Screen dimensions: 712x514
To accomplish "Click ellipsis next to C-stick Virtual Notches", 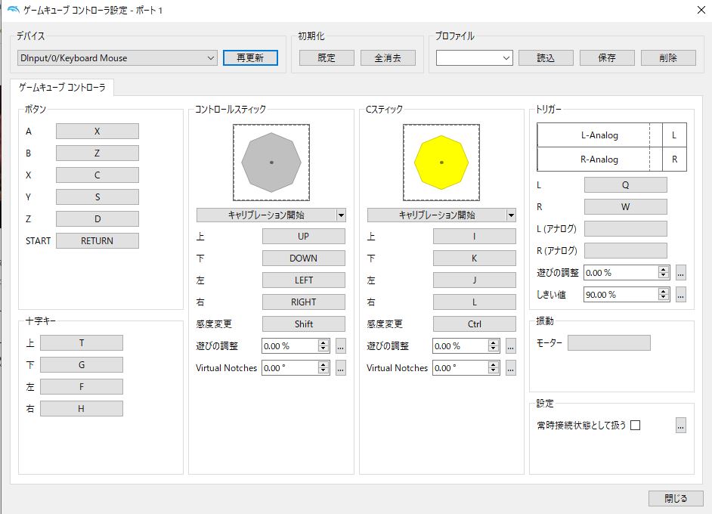I will [x=511, y=368].
